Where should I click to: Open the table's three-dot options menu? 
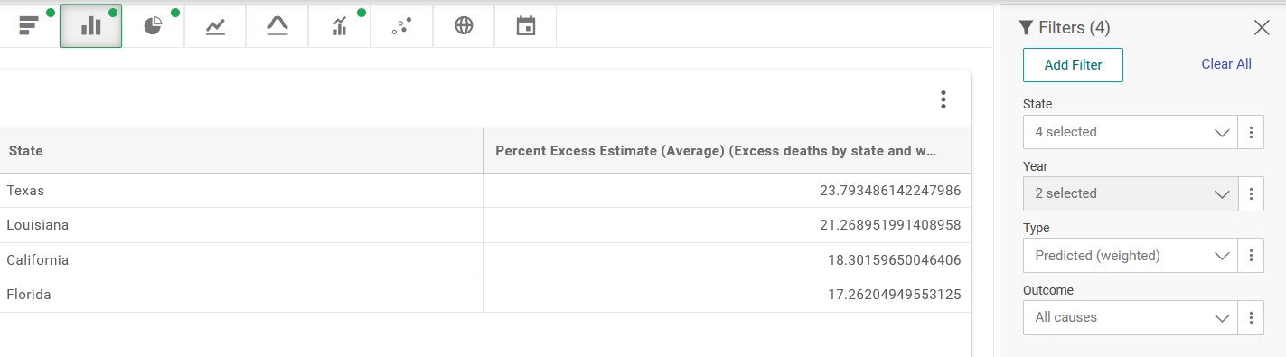[x=943, y=99]
